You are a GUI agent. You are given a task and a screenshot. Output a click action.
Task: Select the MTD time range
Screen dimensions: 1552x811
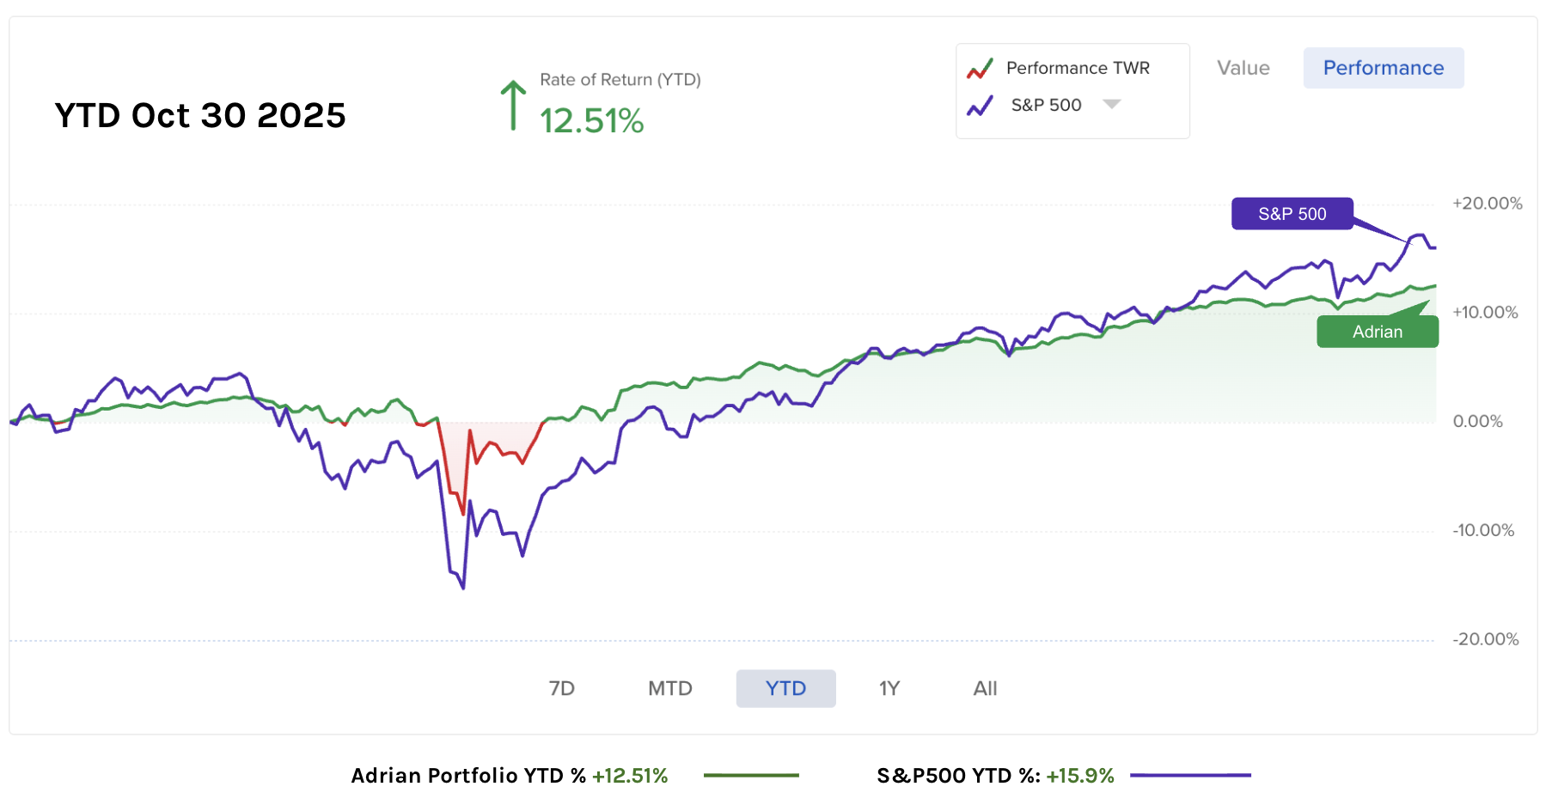(669, 688)
